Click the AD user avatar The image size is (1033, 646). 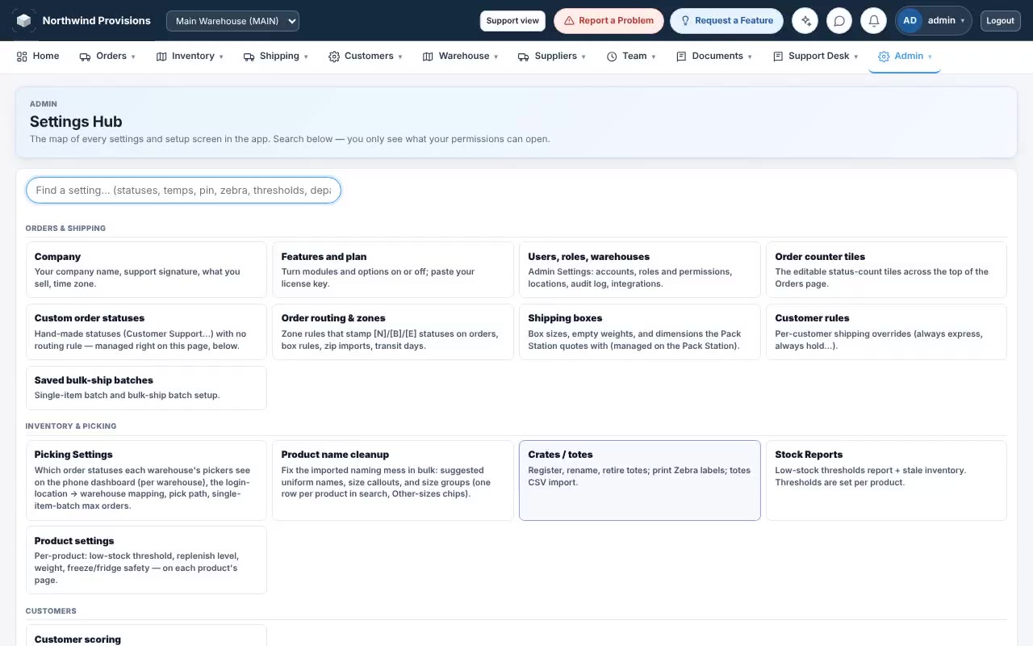pyautogui.click(x=910, y=20)
